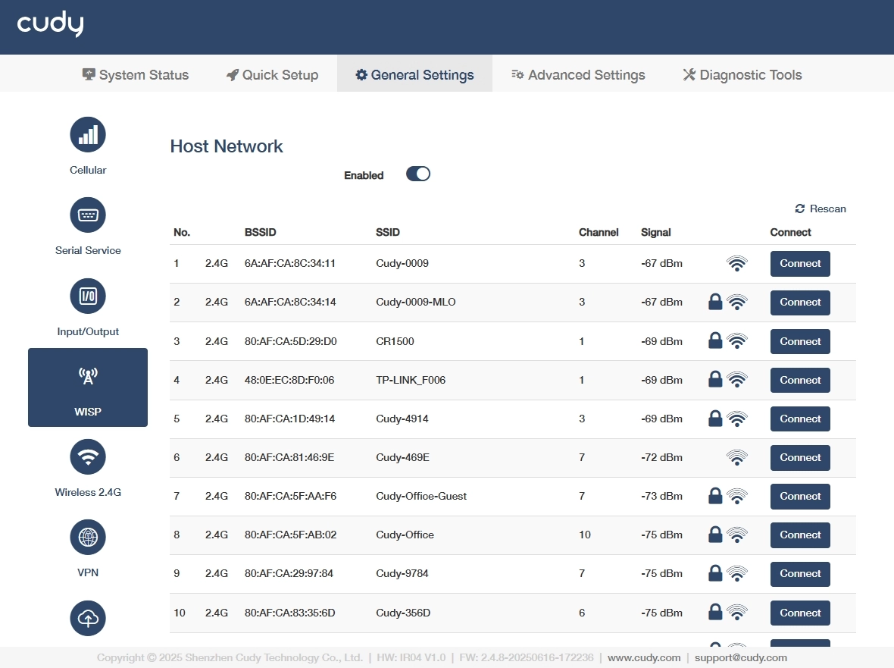Connect to the TP-LINK_F006 network
Viewport: 894px width, 668px height.
click(800, 380)
